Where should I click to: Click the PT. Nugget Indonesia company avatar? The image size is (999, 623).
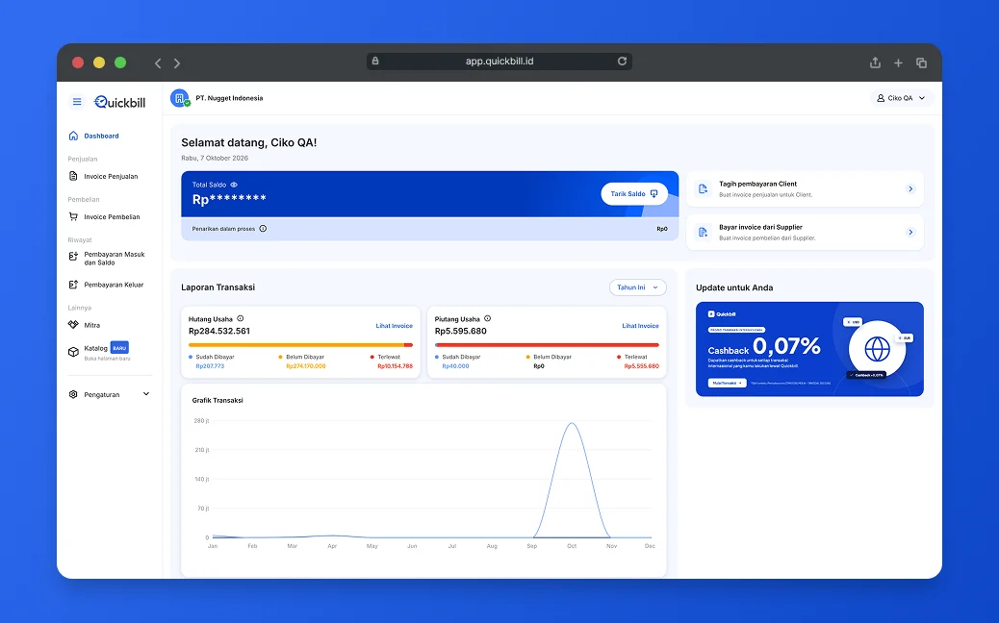180,99
